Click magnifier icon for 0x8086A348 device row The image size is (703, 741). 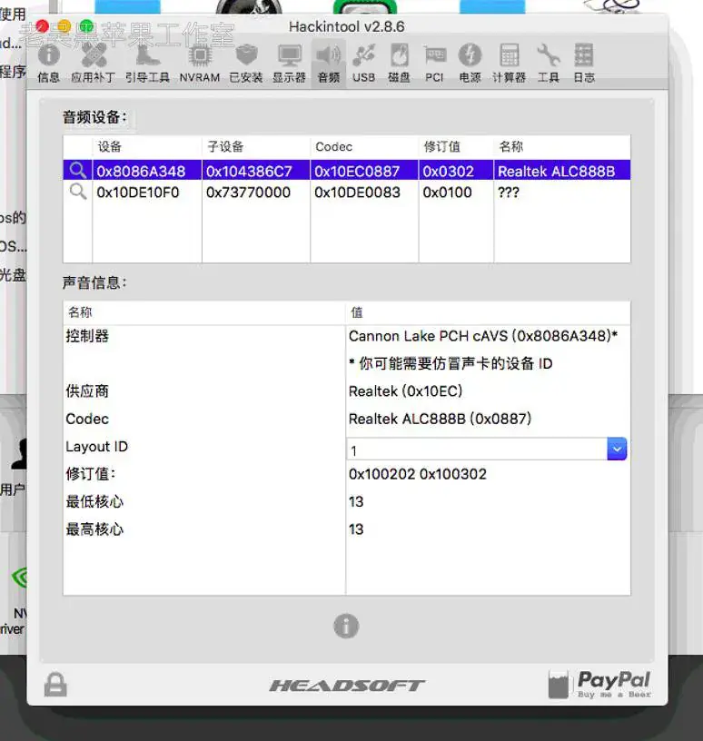(77, 170)
